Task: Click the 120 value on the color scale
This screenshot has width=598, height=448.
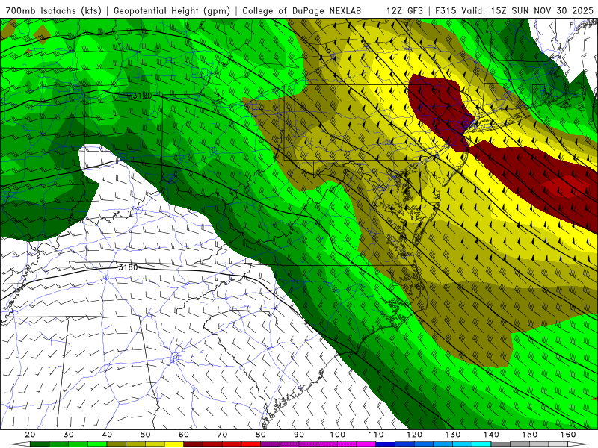Action: tap(415, 435)
